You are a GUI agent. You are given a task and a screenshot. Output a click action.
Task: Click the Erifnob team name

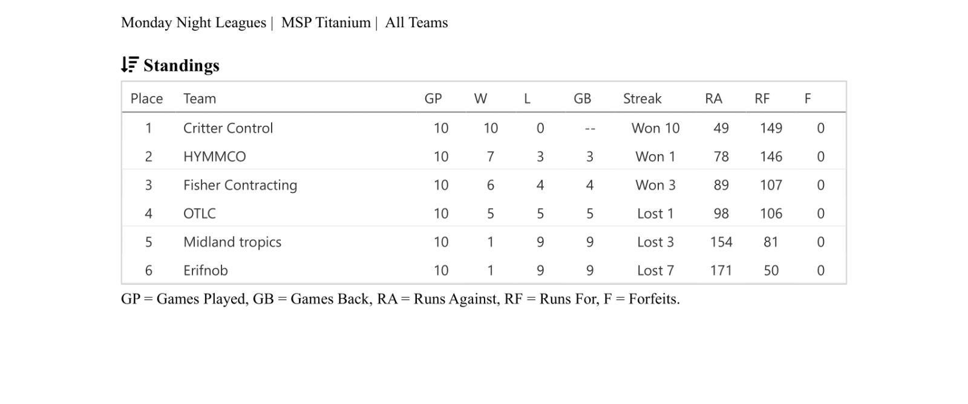[x=206, y=270]
